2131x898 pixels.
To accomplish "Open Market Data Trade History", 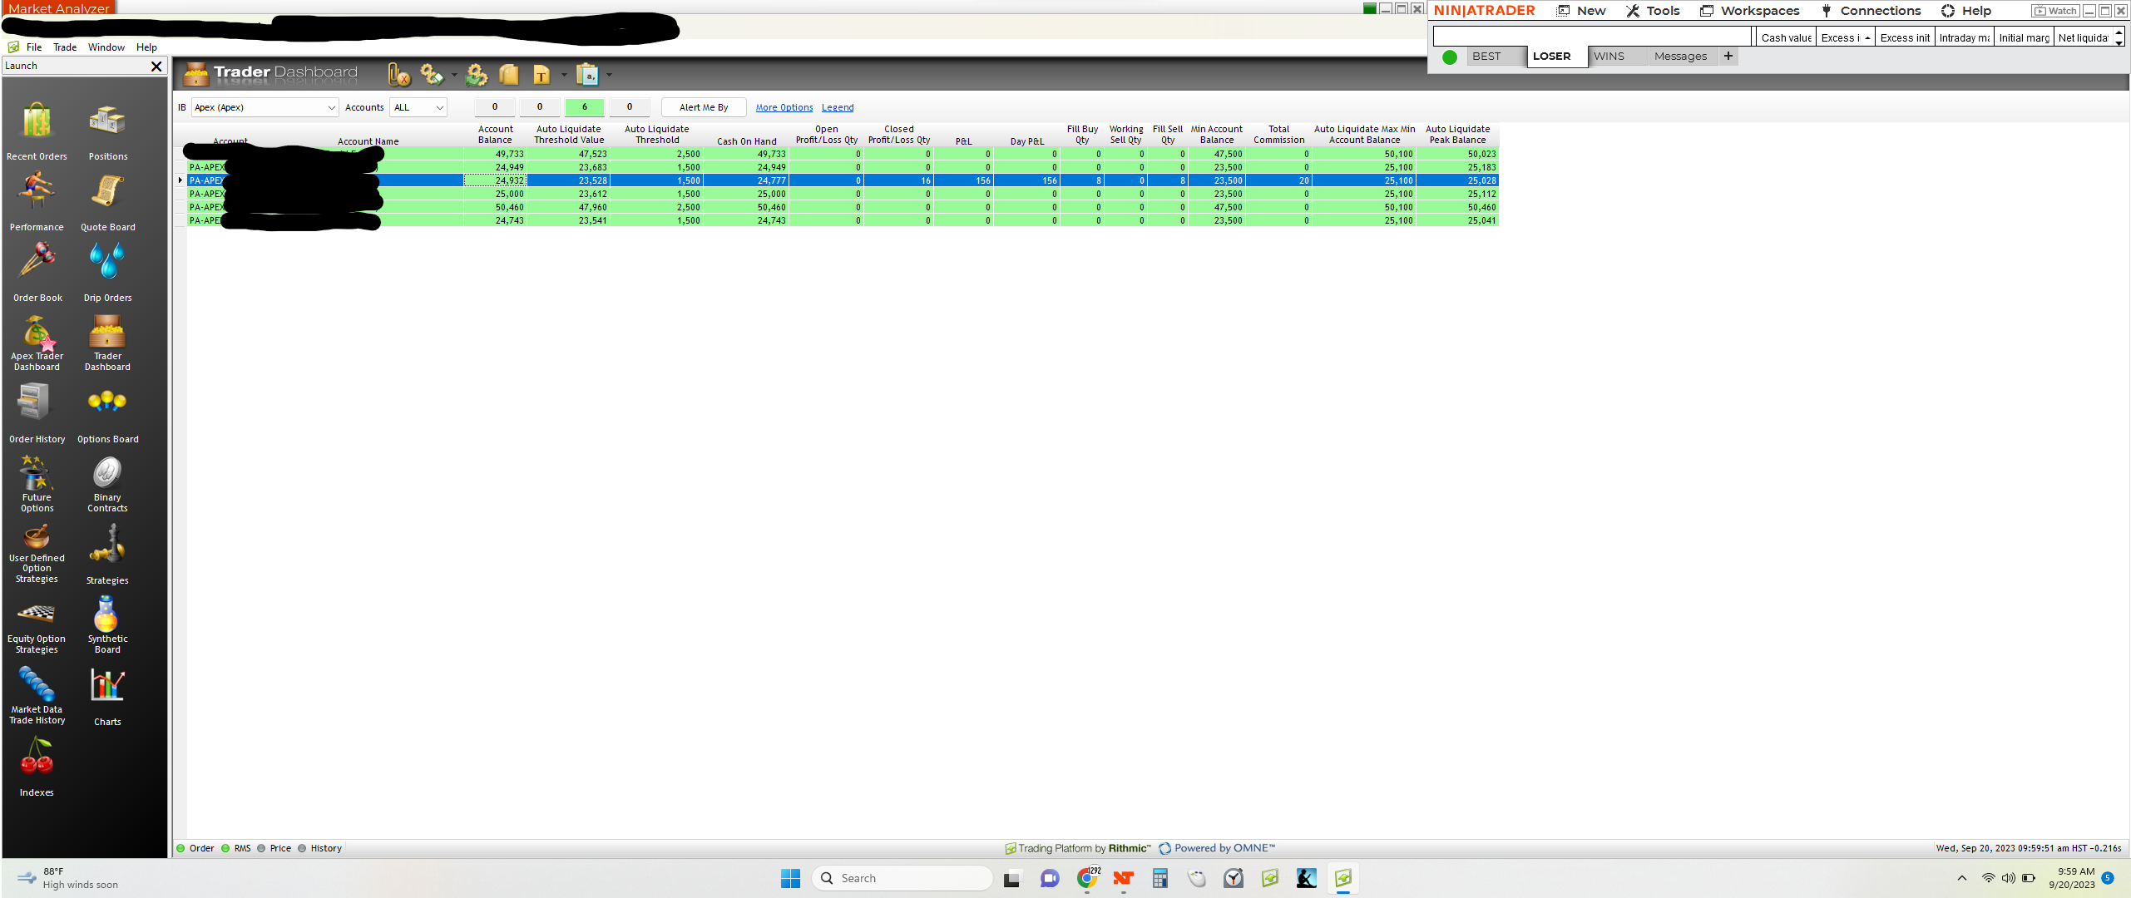I will pos(37,696).
